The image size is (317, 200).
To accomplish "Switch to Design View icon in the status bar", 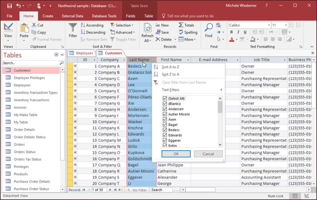I will 307,196.
